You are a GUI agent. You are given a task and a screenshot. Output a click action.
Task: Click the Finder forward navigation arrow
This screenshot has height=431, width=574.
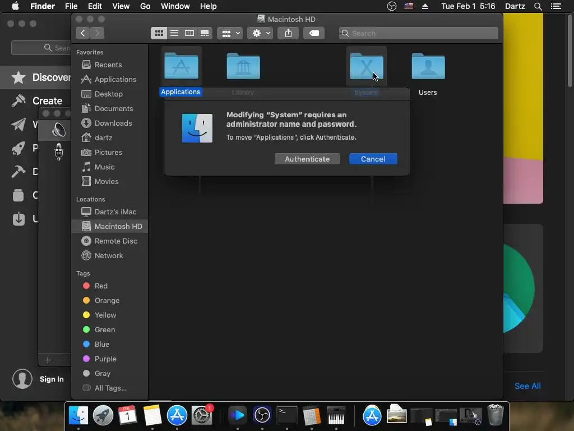[x=97, y=33]
